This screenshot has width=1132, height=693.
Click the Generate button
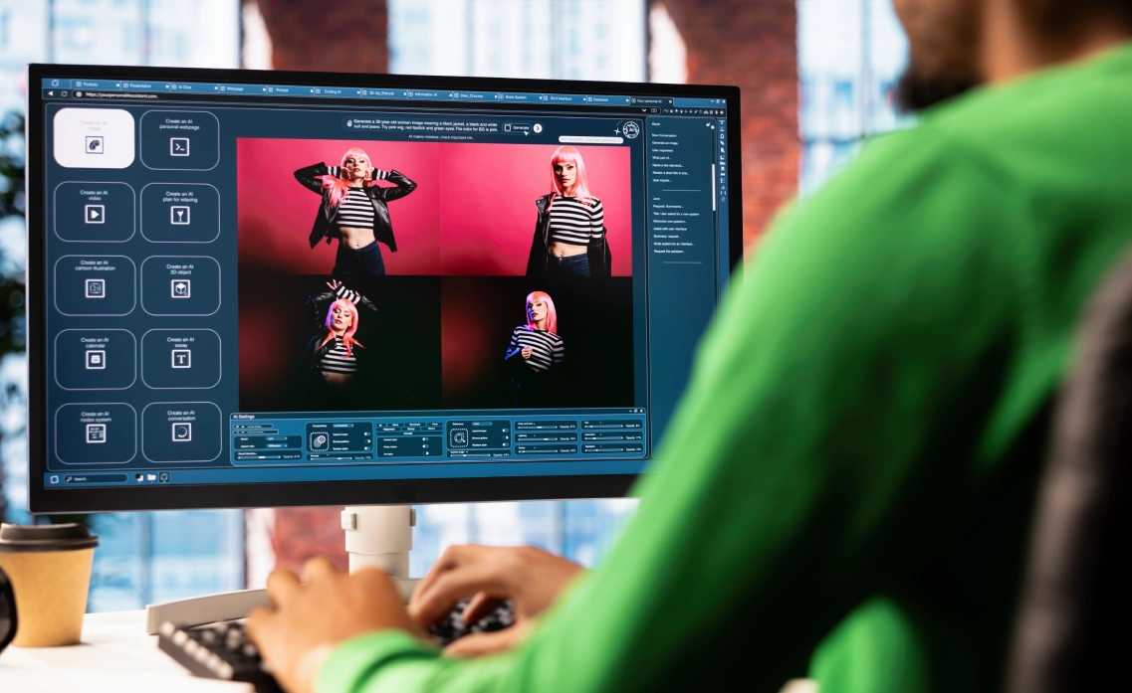click(x=517, y=127)
